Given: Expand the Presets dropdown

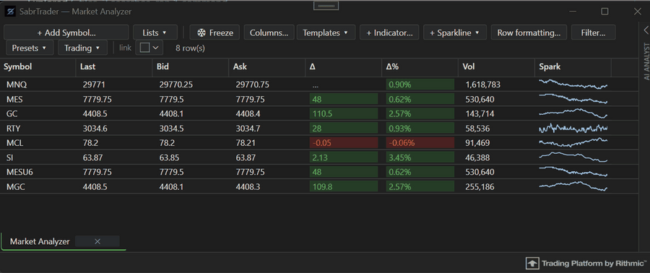Looking at the screenshot, I should (30, 48).
